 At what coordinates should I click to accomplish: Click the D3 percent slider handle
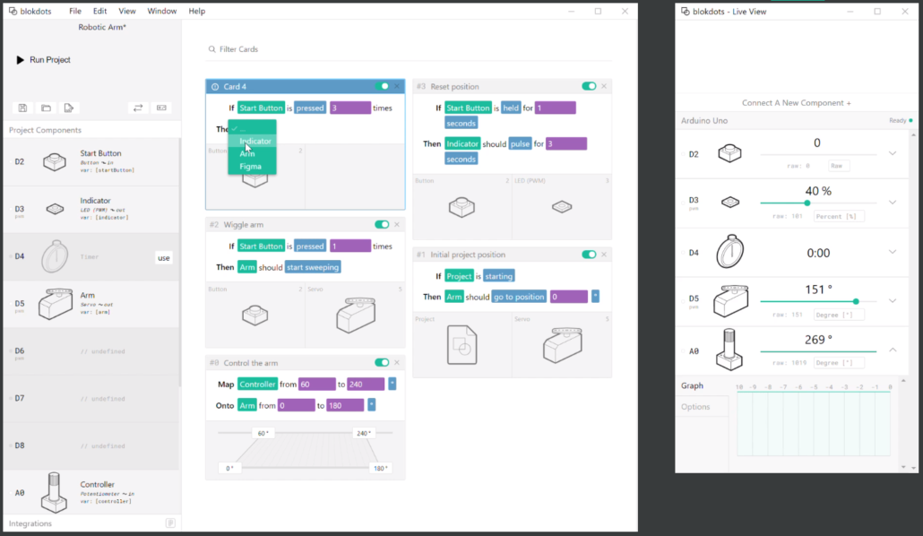[807, 203]
